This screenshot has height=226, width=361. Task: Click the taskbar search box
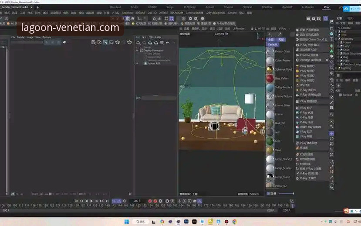tap(141, 222)
